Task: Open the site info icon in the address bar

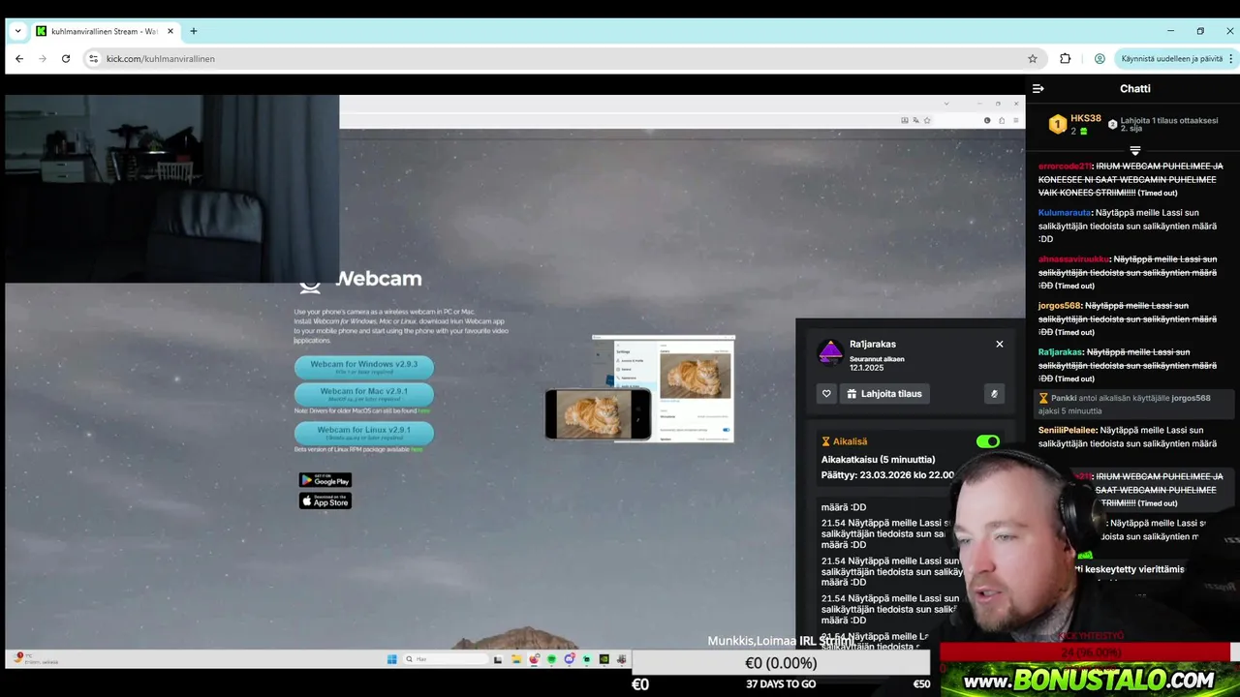Action: tap(93, 59)
